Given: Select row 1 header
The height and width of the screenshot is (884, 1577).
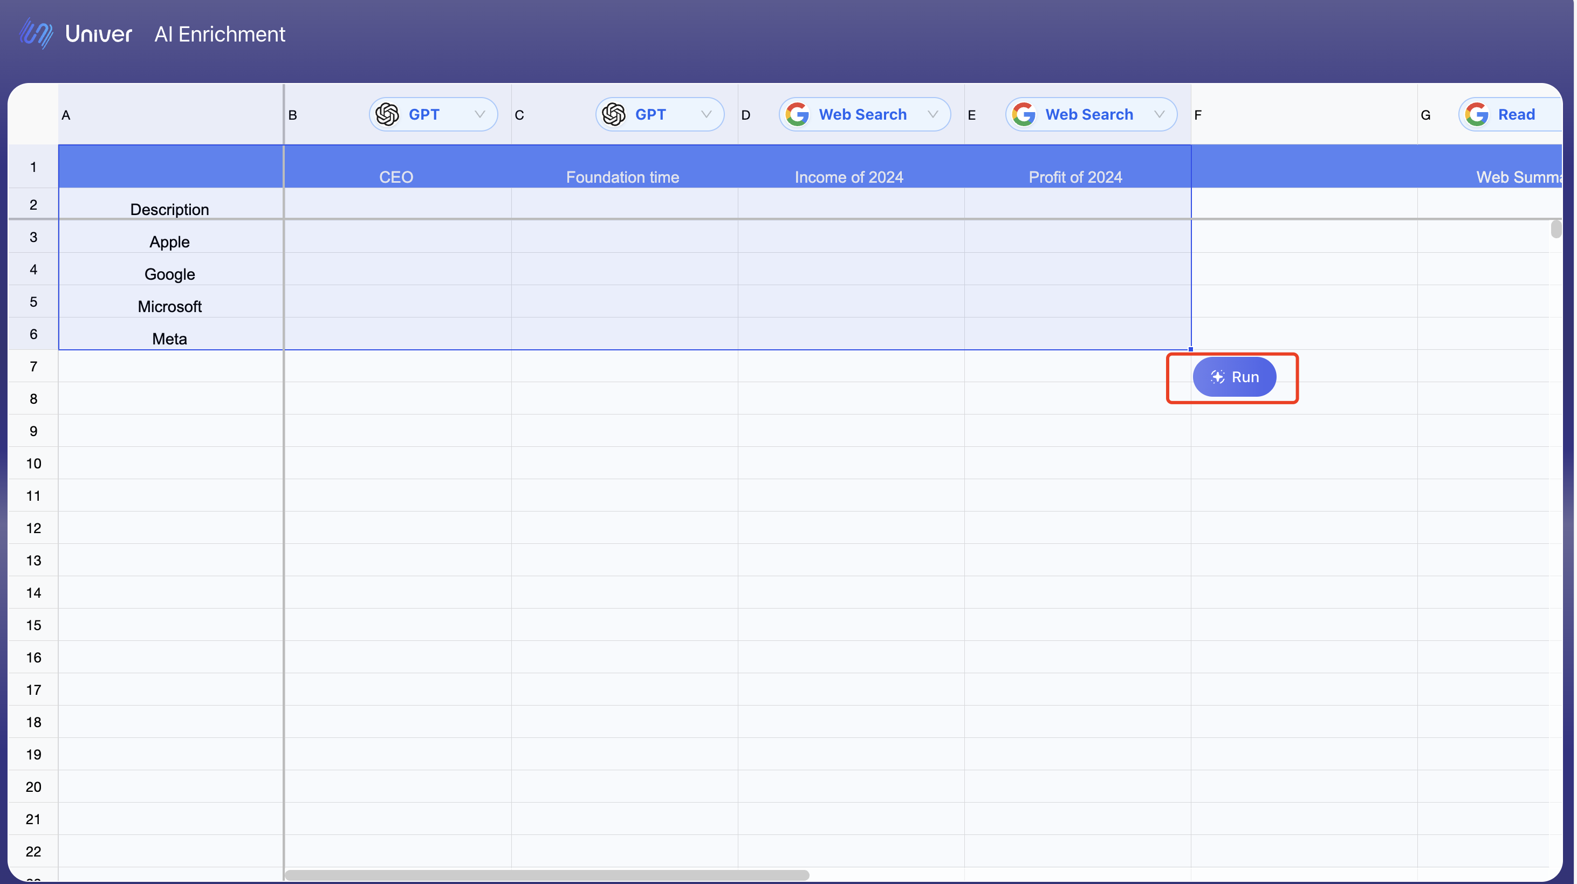Looking at the screenshot, I should (33, 167).
